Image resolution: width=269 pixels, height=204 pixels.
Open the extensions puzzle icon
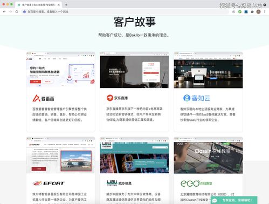252,12
